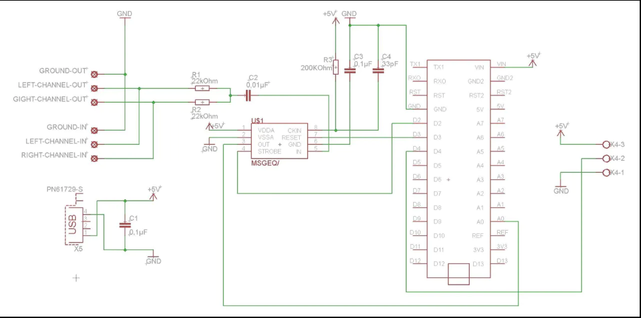Click the VSSA pin label on chip
The height and width of the screenshot is (318, 641).
[x=266, y=137]
